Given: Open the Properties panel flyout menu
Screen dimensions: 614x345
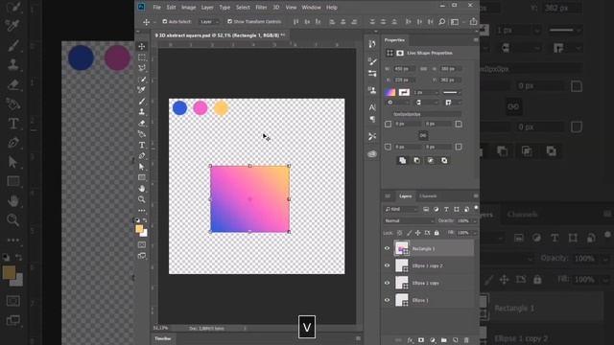Looking at the screenshot, I should 476,40.
